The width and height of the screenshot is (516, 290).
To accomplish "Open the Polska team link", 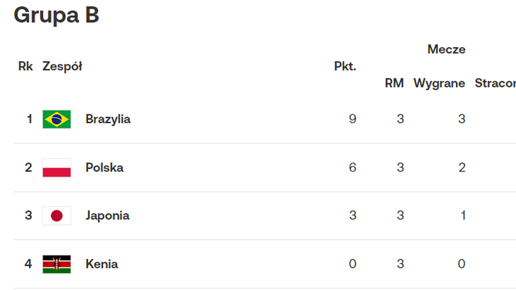I will (x=104, y=168).
